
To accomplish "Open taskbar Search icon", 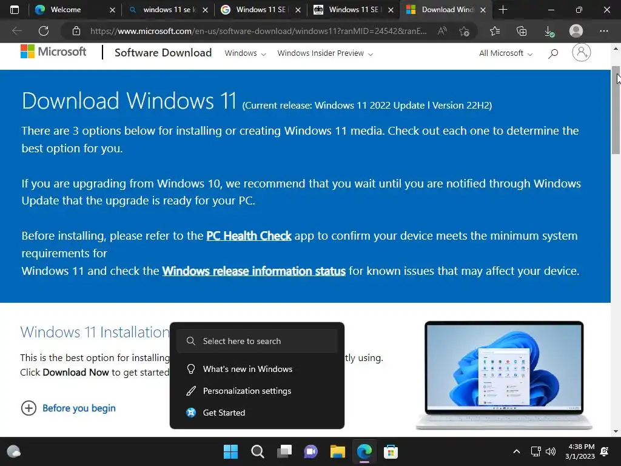I will coord(257,451).
